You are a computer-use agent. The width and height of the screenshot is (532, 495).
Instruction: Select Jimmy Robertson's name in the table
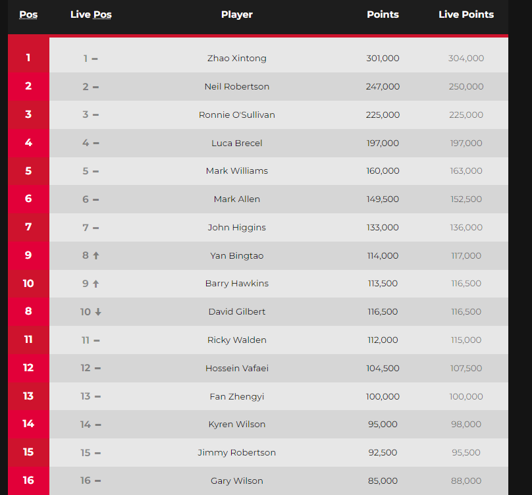(237, 452)
